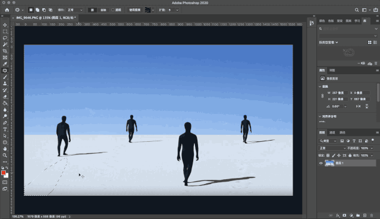Toggle visibility of 图层 1 layer

tap(321, 163)
